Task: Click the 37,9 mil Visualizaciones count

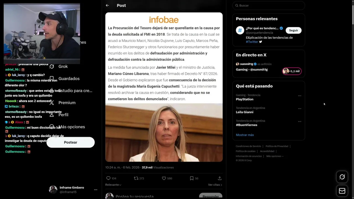Action: point(158,167)
